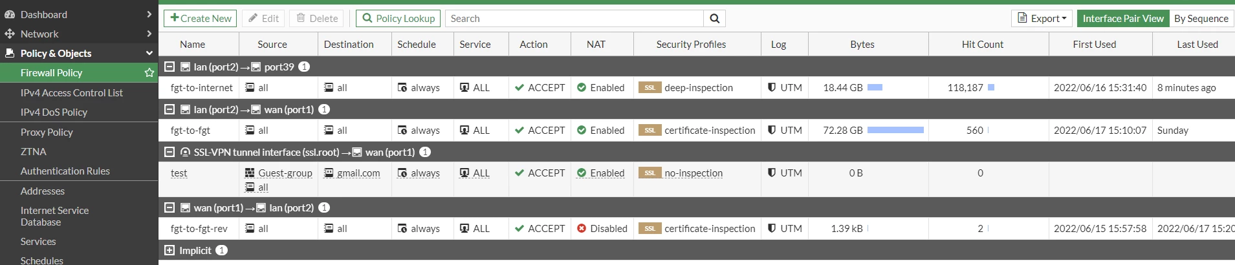Click the Create New button
1235x265 pixels.
201,18
